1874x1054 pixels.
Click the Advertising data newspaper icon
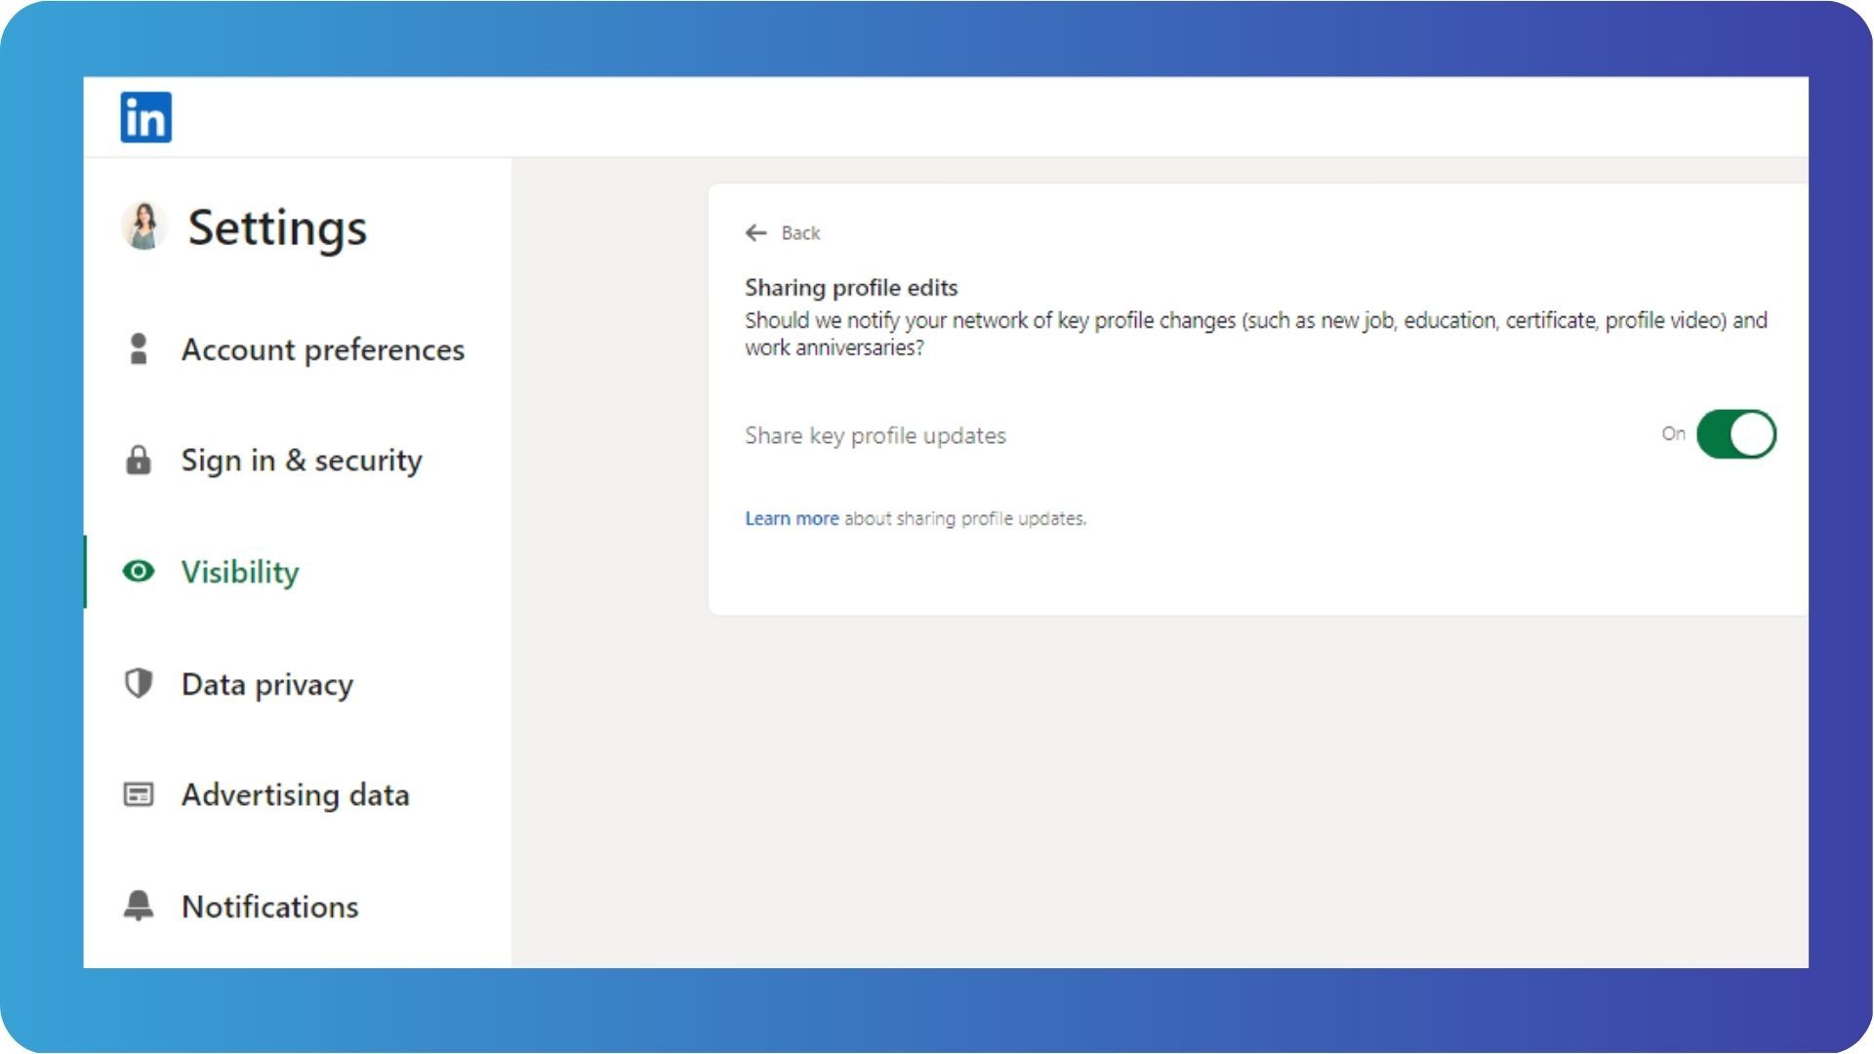pyautogui.click(x=139, y=794)
